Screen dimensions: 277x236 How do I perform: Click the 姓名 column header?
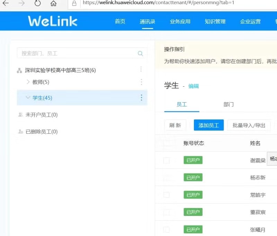(x=255, y=143)
